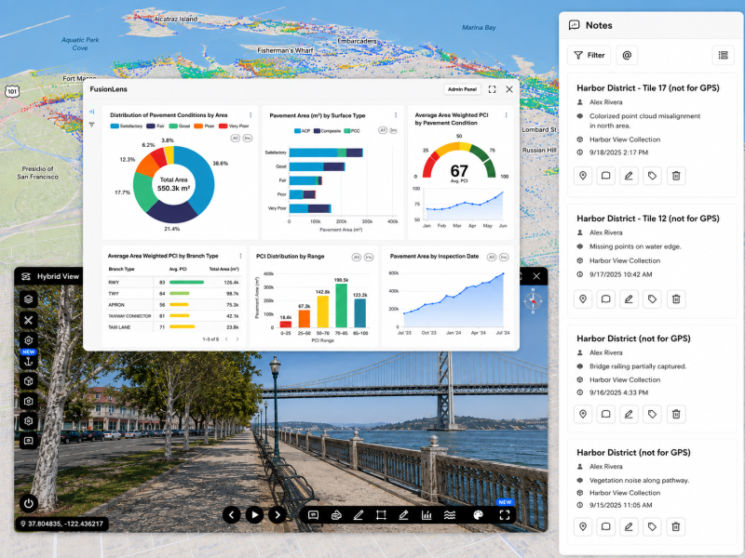The width and height of the screenshot is (745, 558).
Task: Open the comment tool in bottom toolbar
Action: point(313,515)
